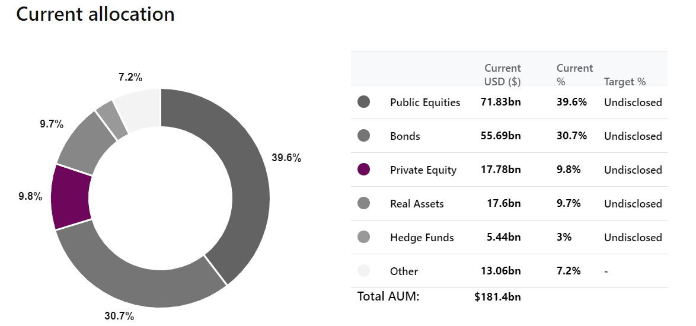Click the Current % column header
Image resolution: width=696 pixels, height=326 pixels.
(x=575, y=75)
